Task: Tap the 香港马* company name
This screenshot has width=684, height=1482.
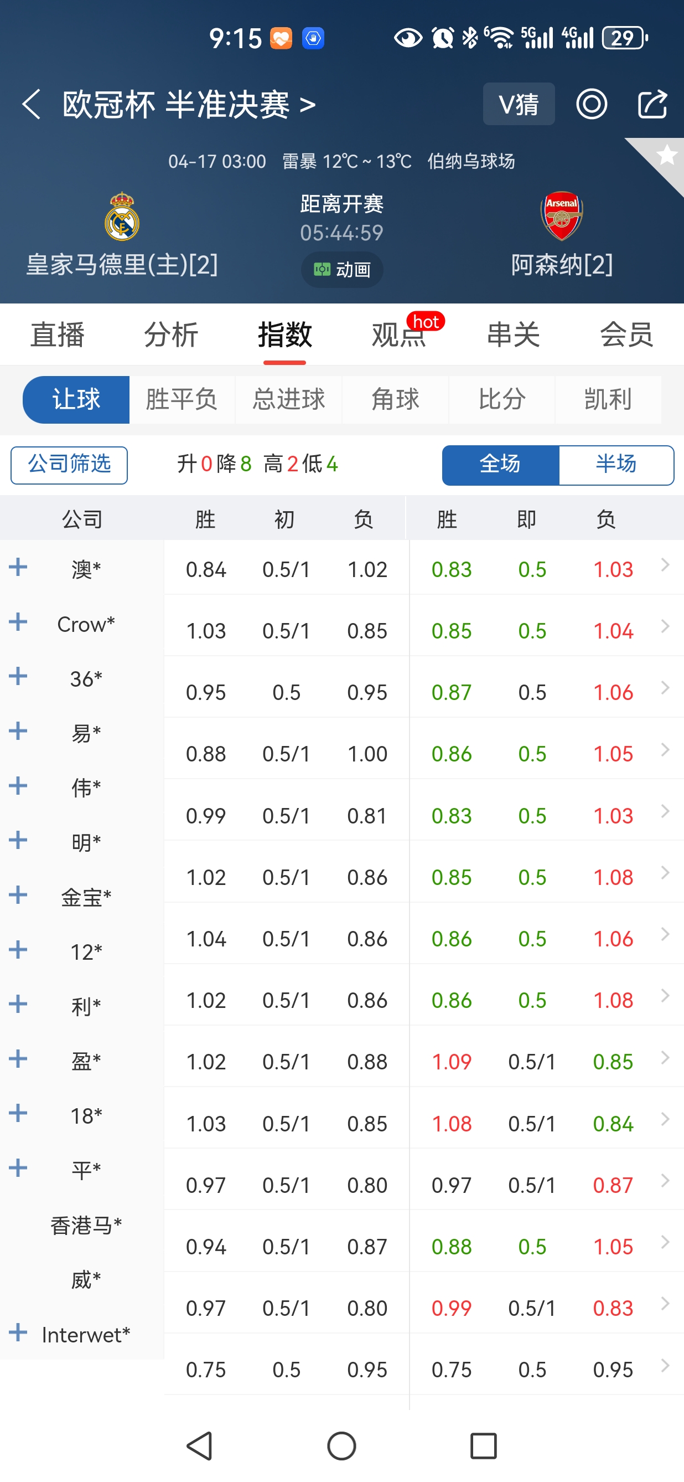Action: 86,1226
